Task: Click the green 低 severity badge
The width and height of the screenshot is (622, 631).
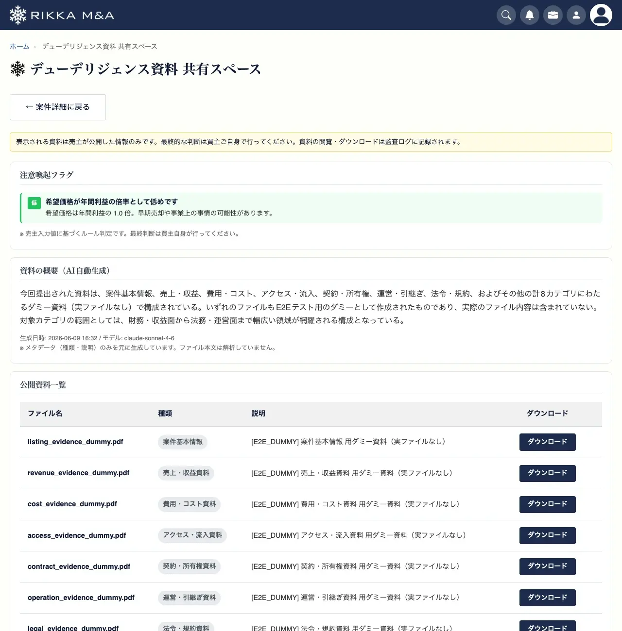Action: click(x=34, y=203)
